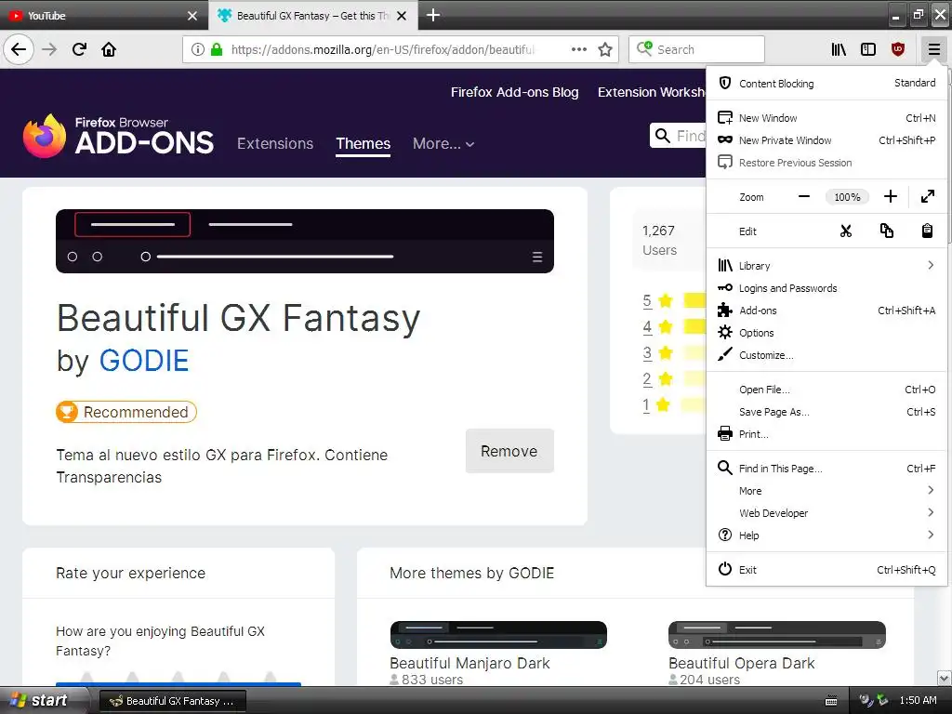Bookmark this page with the star icon
The height and width of the screenshot is (714, 952).
point(605,49)
